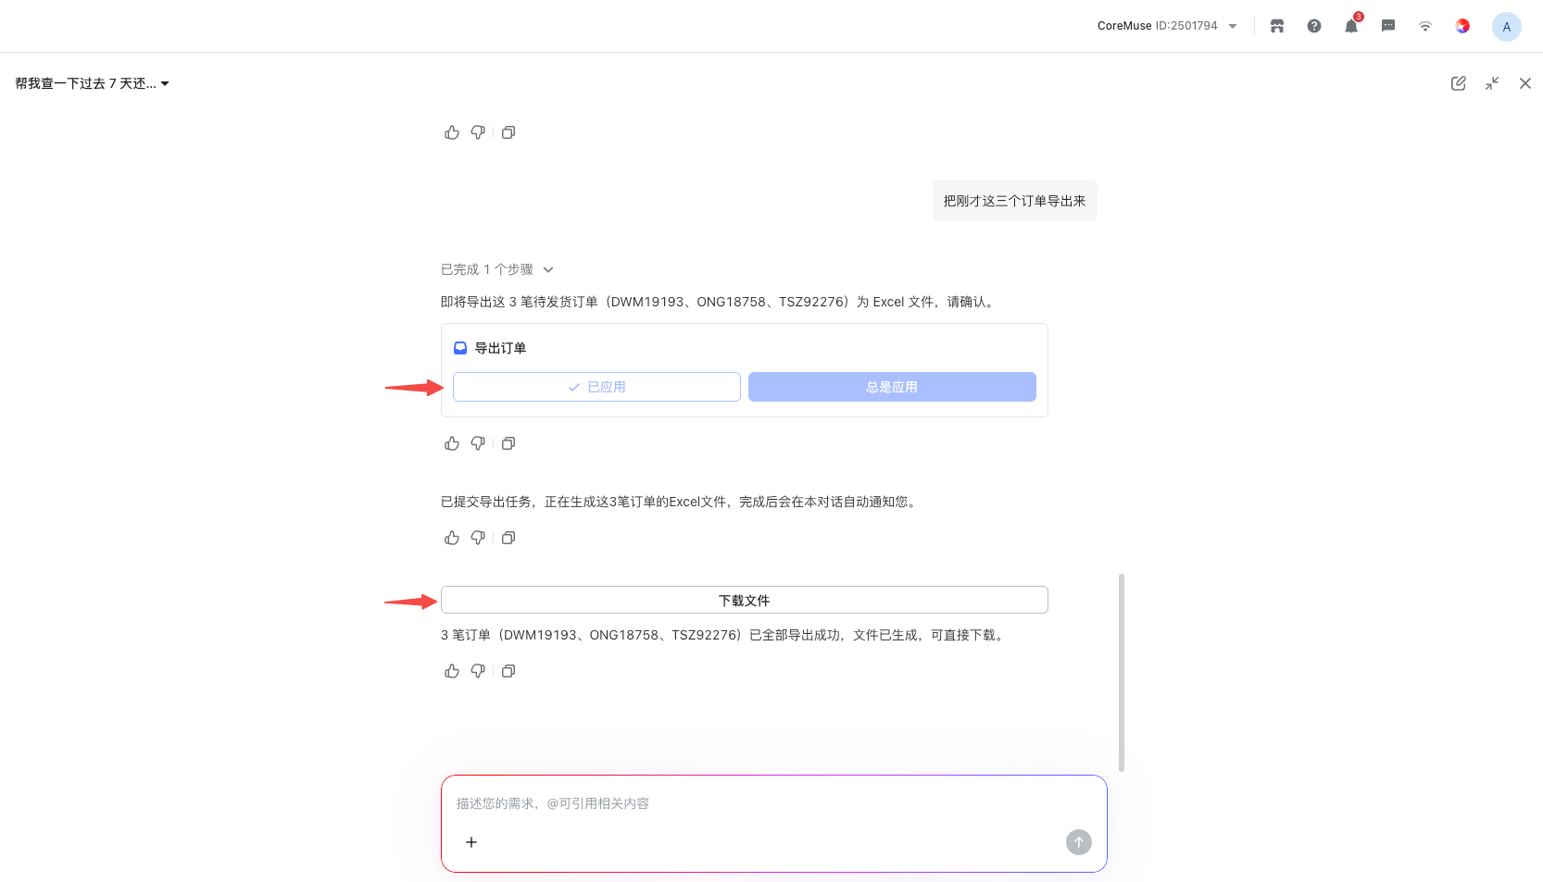Click the plus attachment button

[471, 842]
